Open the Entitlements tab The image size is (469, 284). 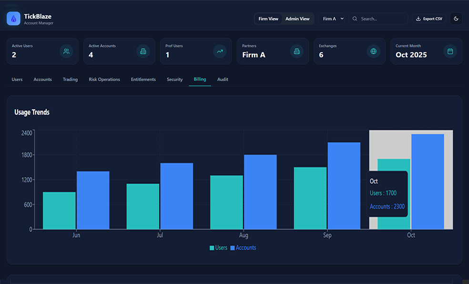tap(143, 80)
